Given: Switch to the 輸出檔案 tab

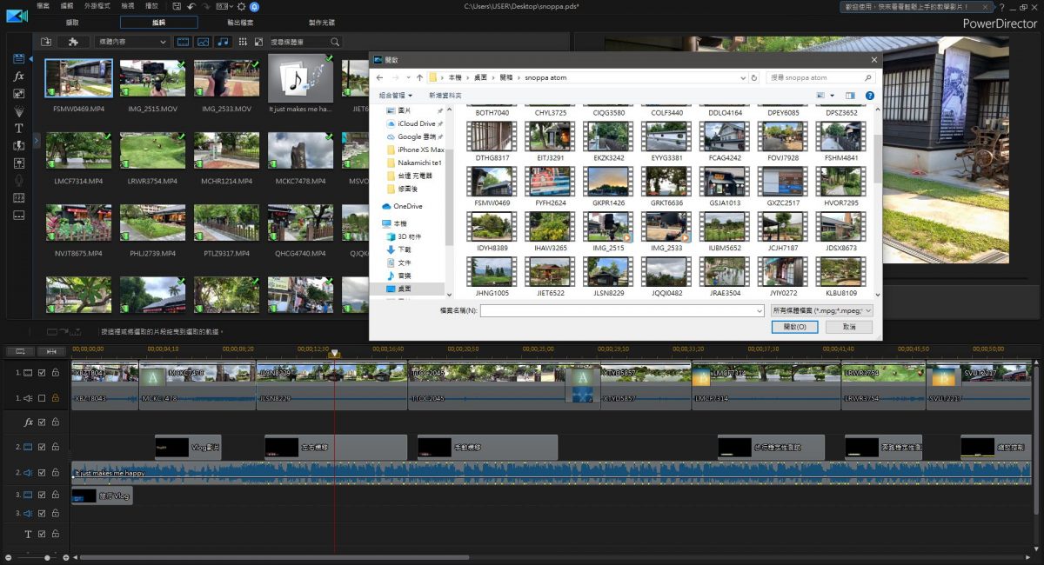Looking at the screenshot, I should click(239, 23).
